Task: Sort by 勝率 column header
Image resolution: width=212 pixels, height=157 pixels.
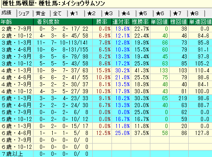Action: [x=102, y=22]
